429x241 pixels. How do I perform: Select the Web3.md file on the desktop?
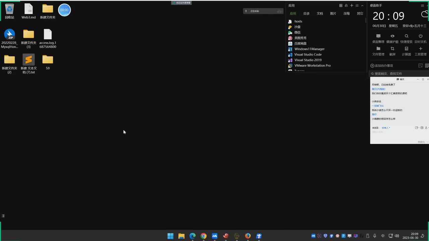click(28, 11)
